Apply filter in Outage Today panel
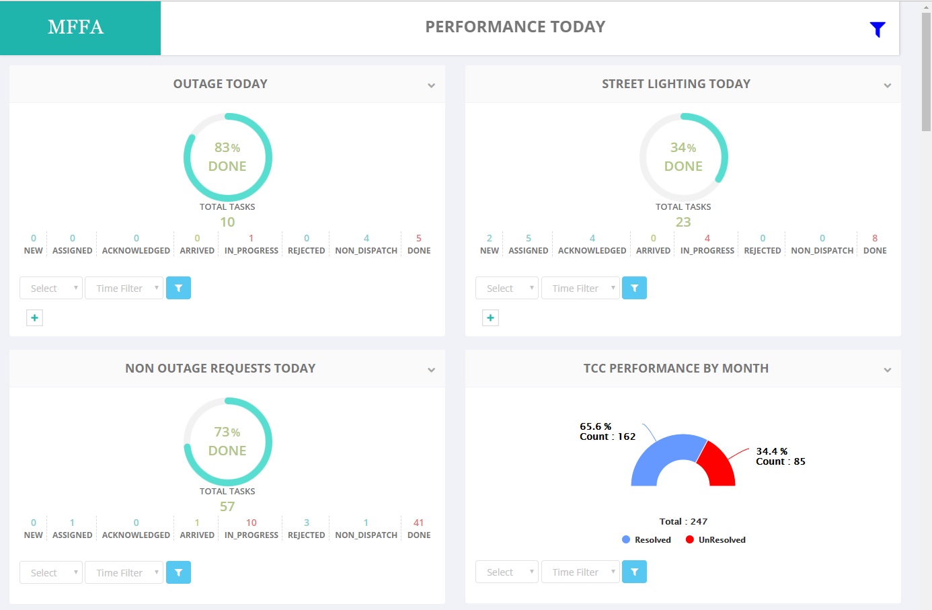 click(x=178, y=288)
